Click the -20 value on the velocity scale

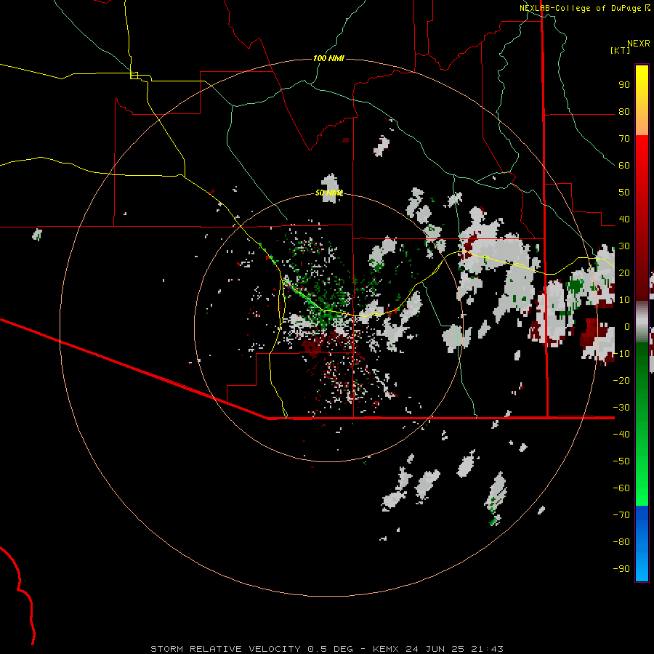coord(621,381)
